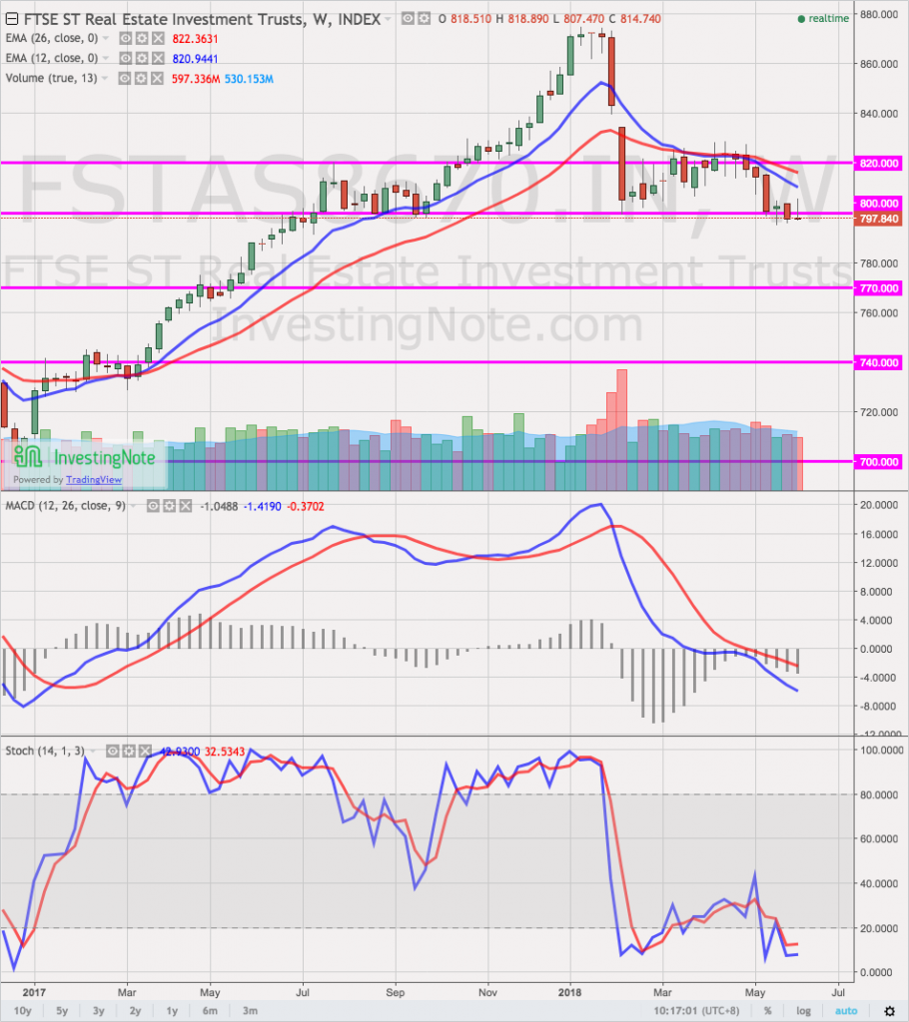This screenshot has width=909, height=1022.
Task: Click the InvestingNote logo on chart
Action: click(84, 457)
